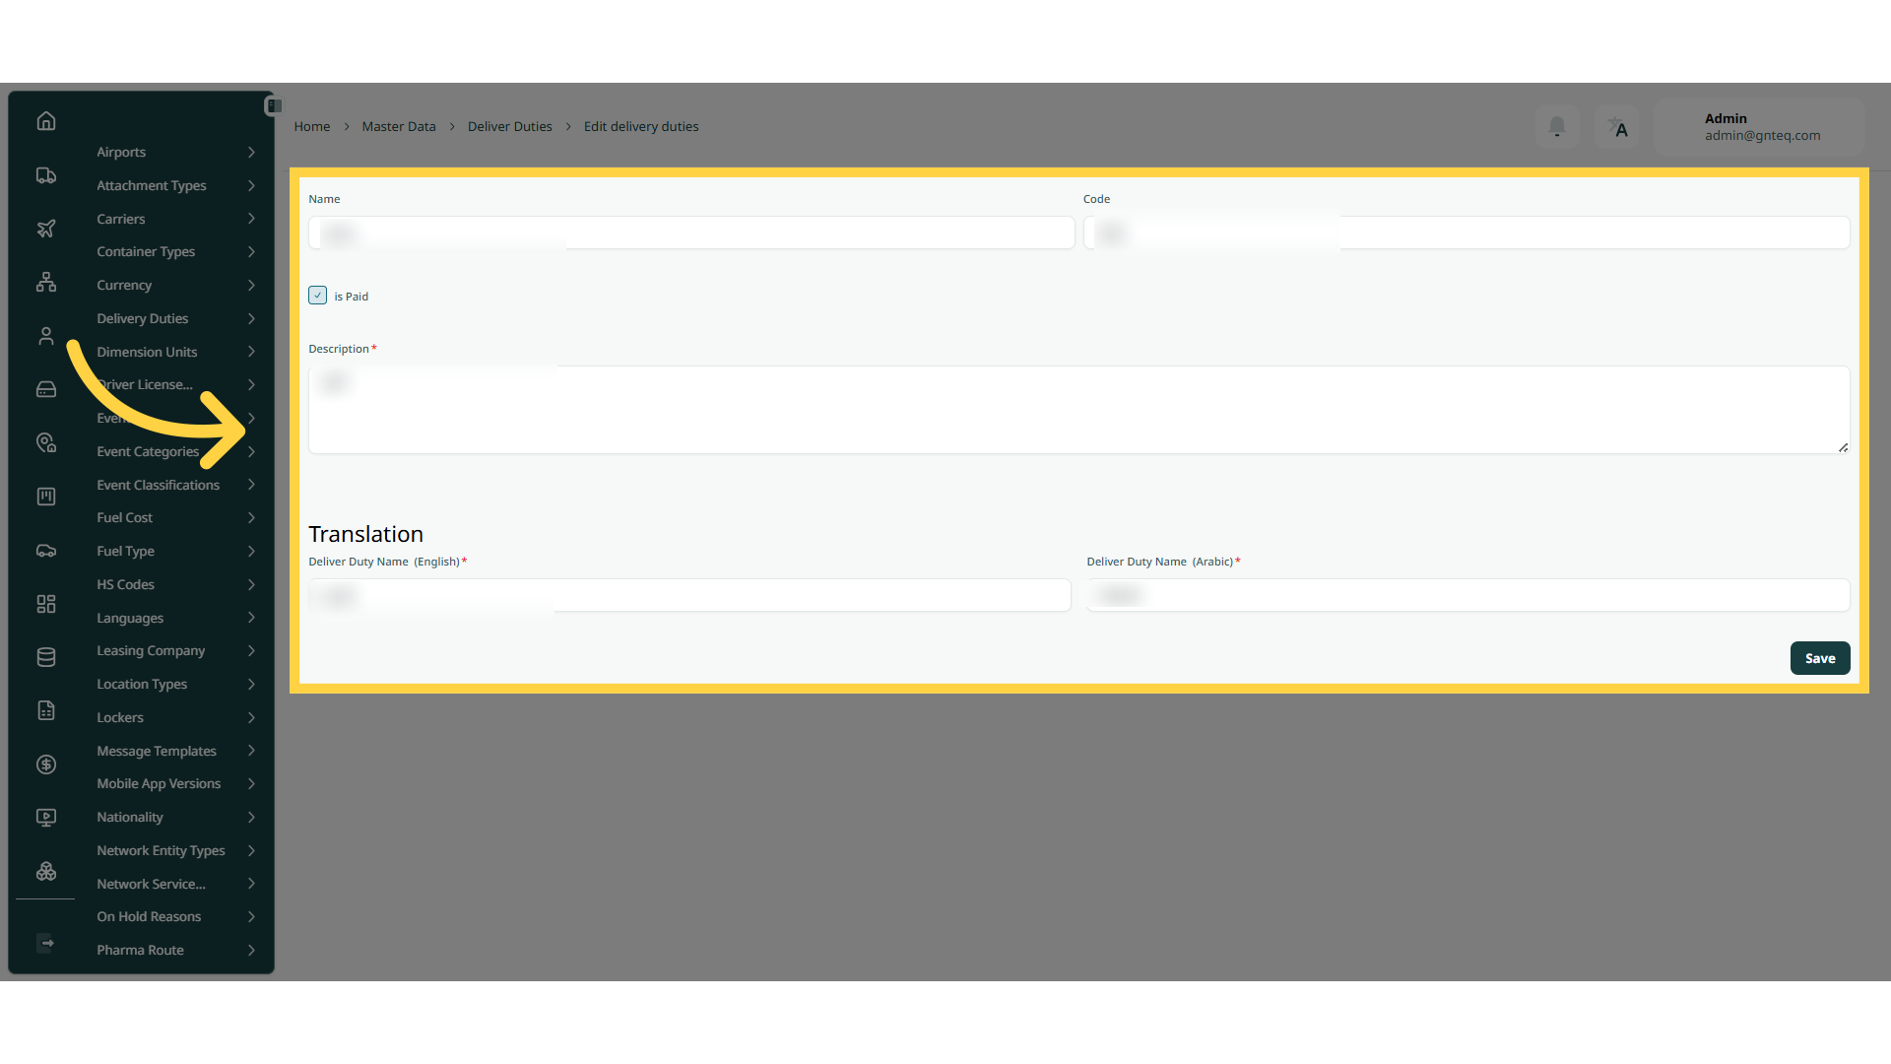Open the airplane icon in sidebar
Viewport: 1891px width, 1064px height.
46,229
